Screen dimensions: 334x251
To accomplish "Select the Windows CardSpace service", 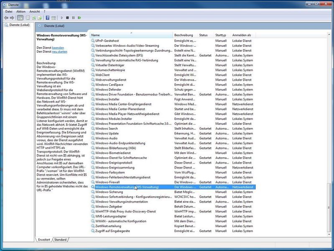I will (x=173, y=85).
